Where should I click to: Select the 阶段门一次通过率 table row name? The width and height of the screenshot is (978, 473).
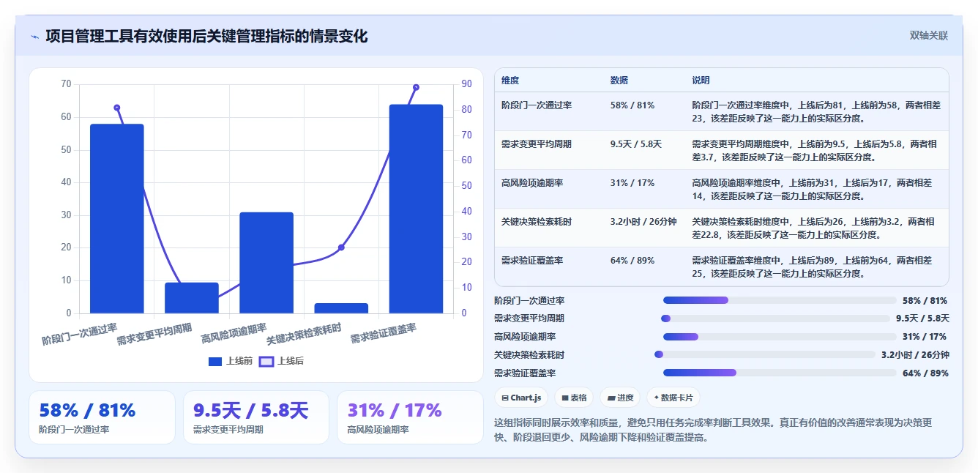pos(537,105)
